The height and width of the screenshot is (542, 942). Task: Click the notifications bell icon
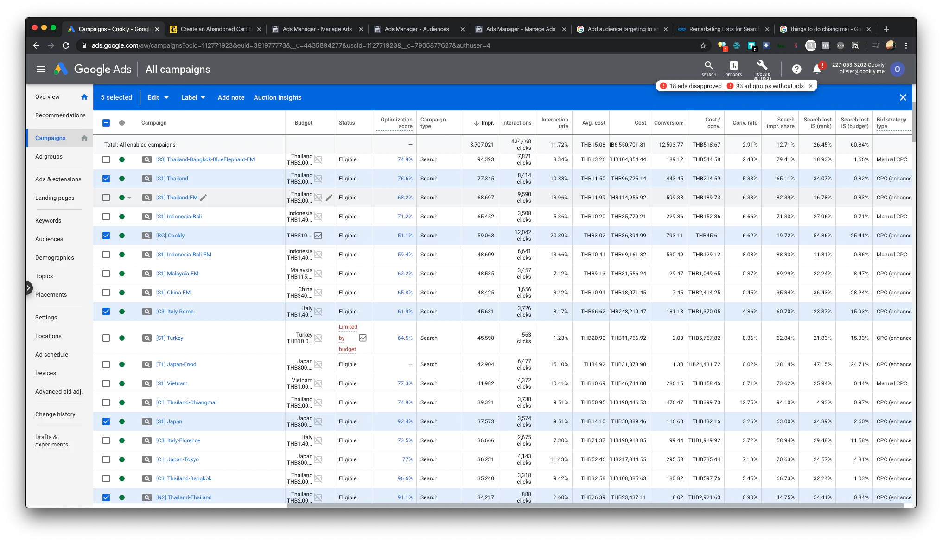pos(817,69)
